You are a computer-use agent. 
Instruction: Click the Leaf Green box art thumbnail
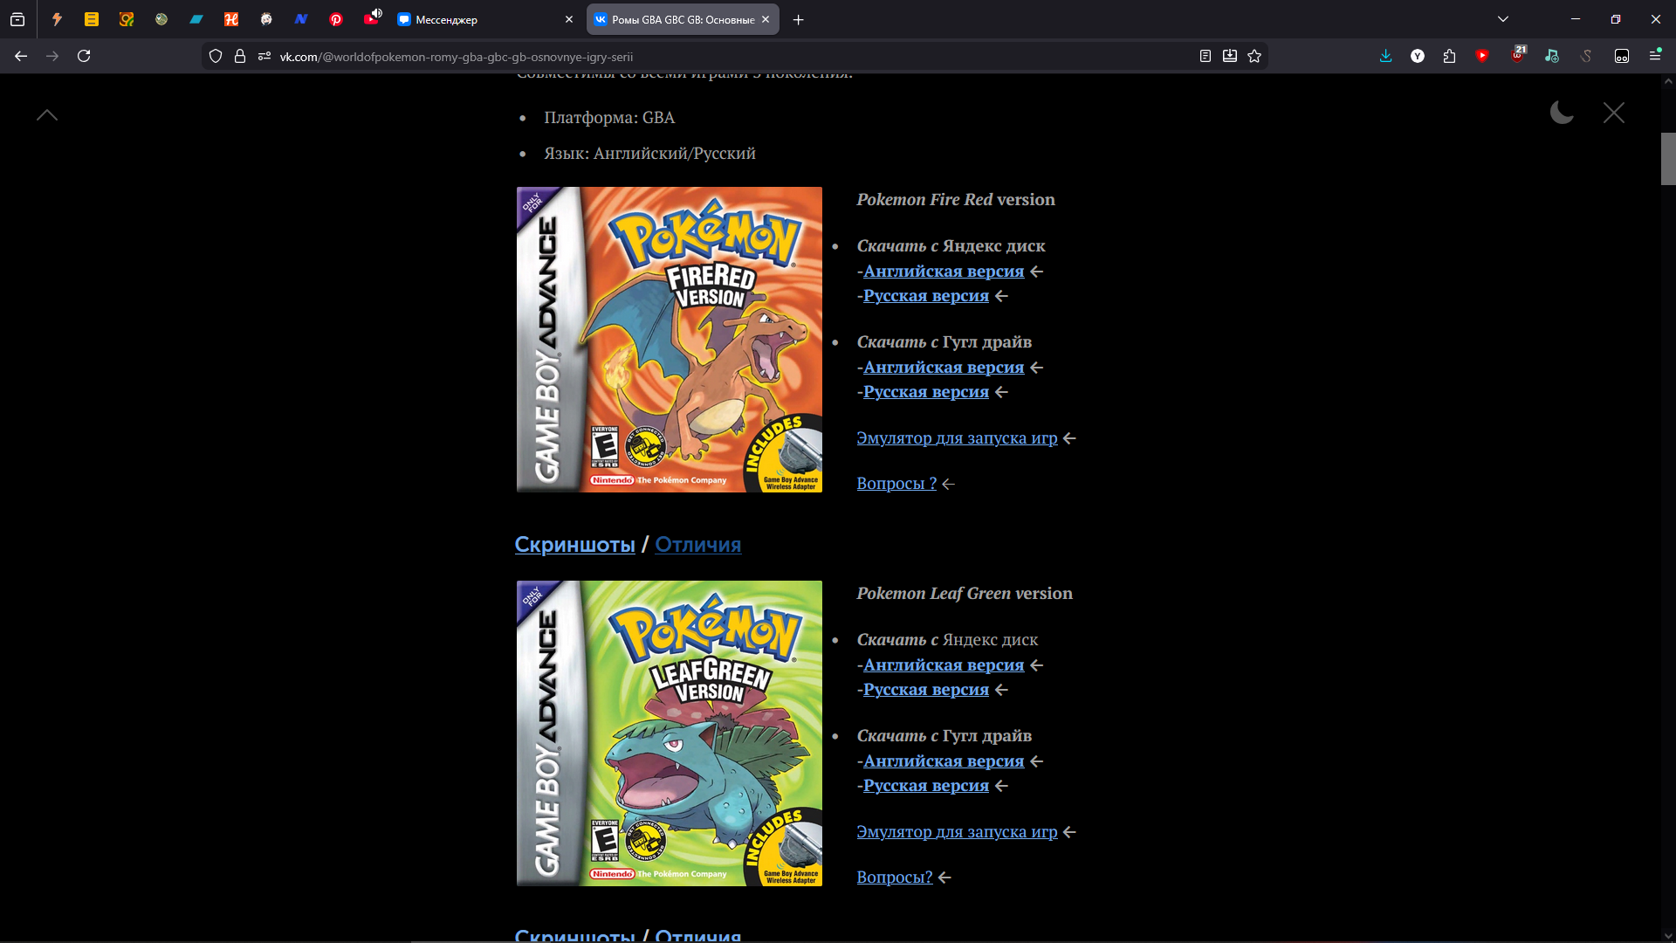click(x=669, y=733)
